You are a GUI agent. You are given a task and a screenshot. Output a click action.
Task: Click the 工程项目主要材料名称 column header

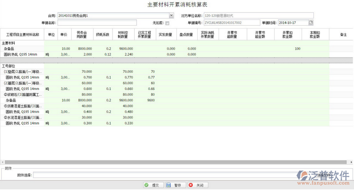coord(23,34)
